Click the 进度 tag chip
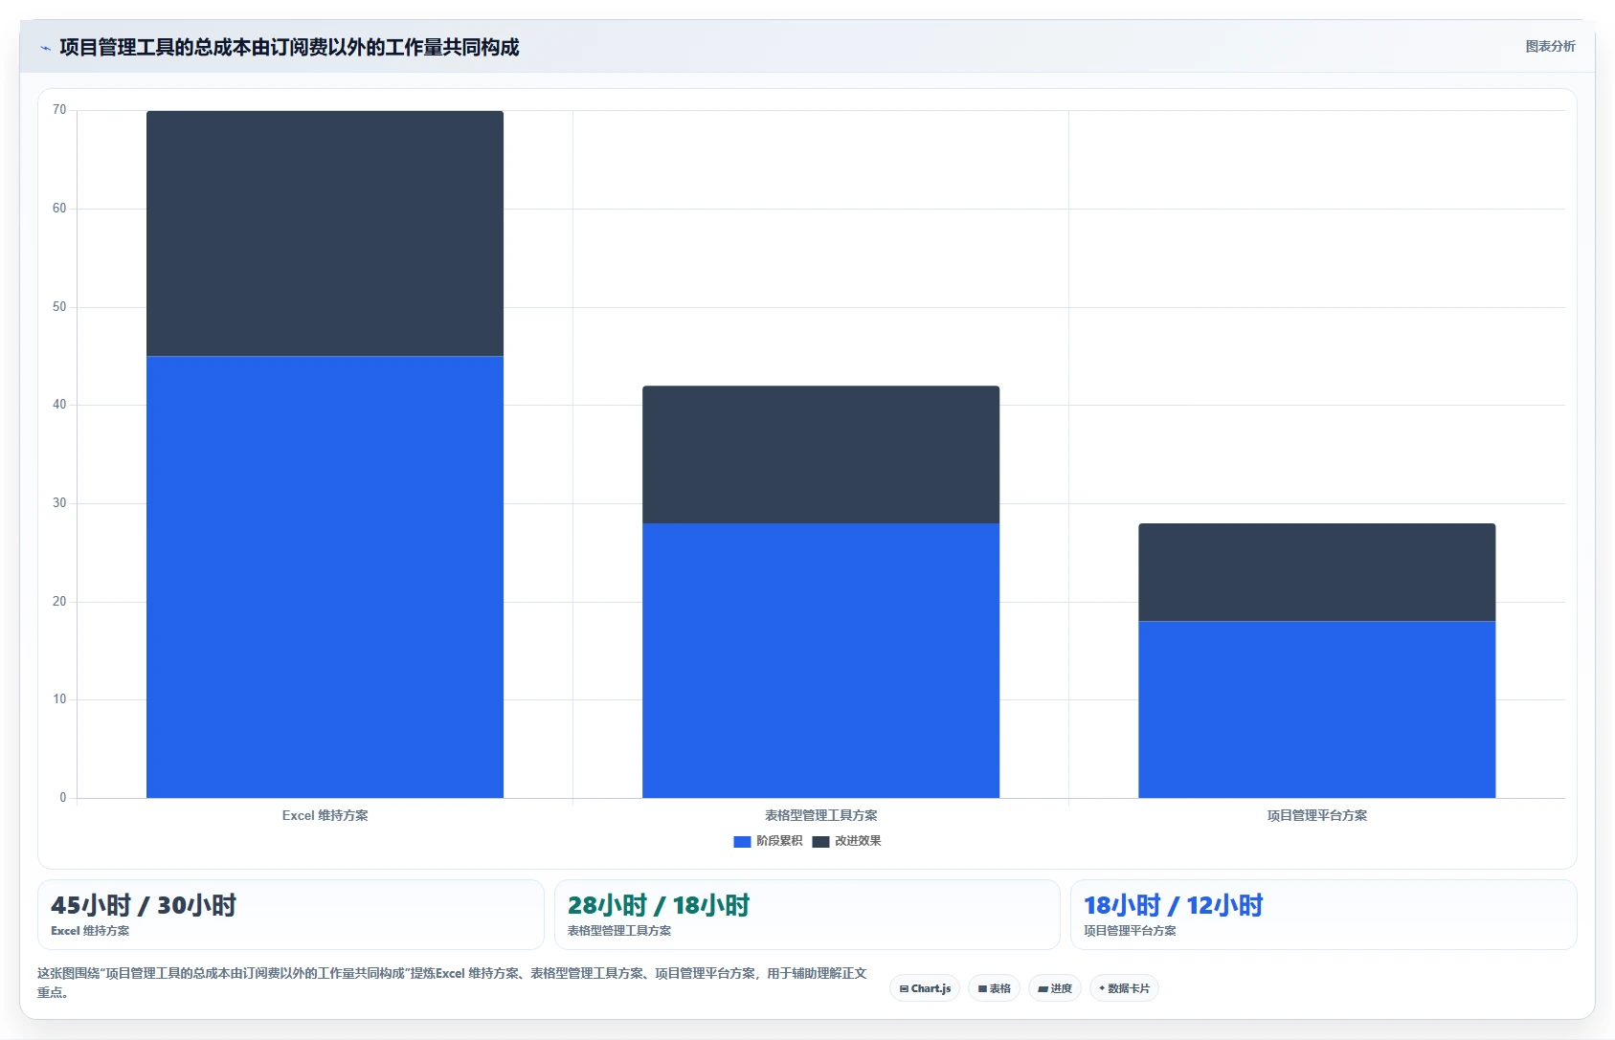The image size is (1615, 1040). pyautogui.click(x=1055, y=988)
